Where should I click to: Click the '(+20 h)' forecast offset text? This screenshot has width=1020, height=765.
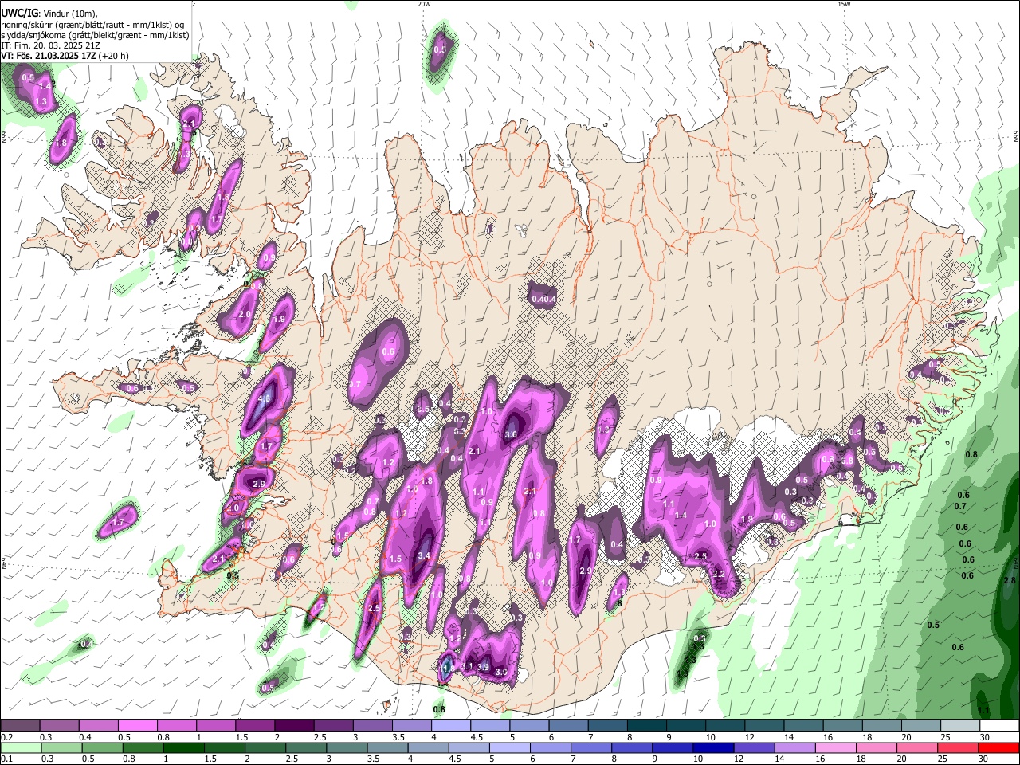pyautogui.click(x=115, y=56)
